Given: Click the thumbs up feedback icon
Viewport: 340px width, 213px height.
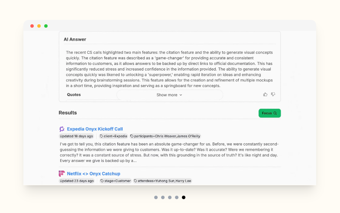Looking at the screenshot, I should point(265,94).
